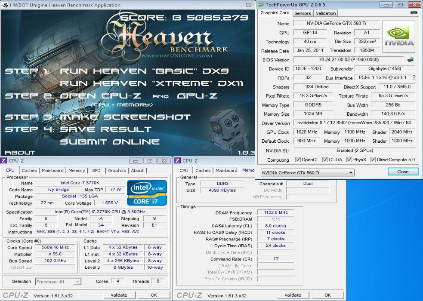423x301 pixels.
Task: Minimize the GPU-Z window
Action: pyautogui.click(x=386, y=5)
